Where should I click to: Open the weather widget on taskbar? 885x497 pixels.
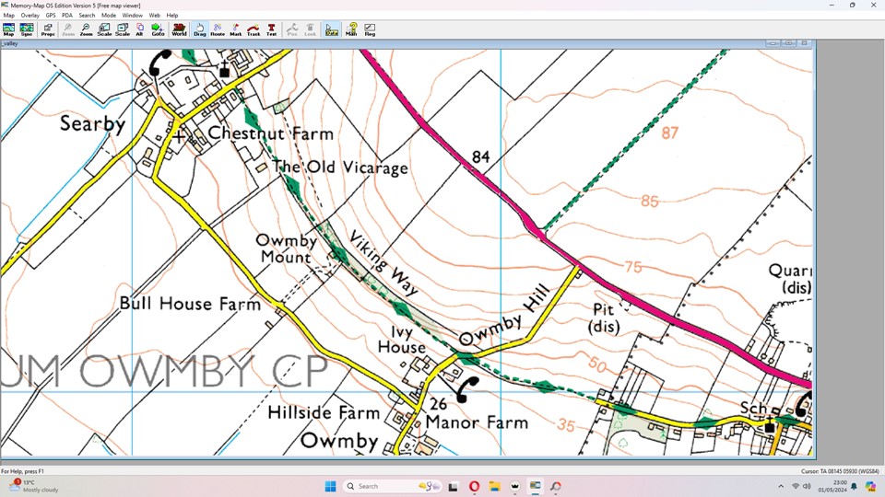click(x=34, y=486)
